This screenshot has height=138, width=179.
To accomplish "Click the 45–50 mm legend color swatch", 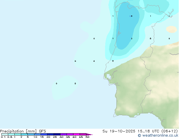I will (83, 134).
